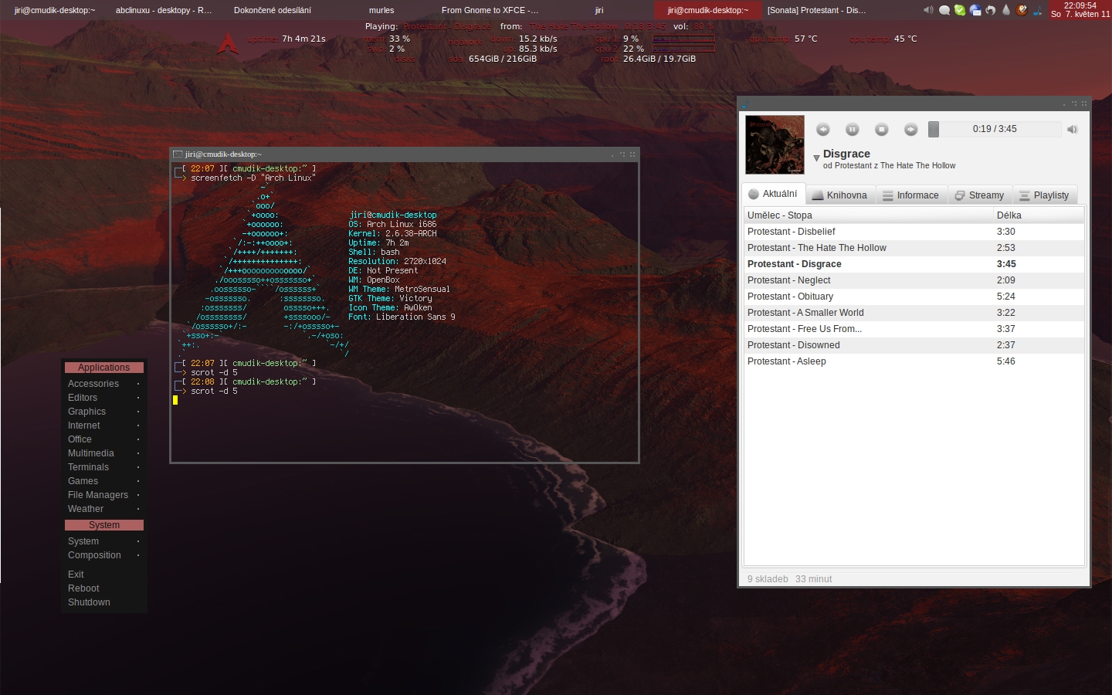Expand the Editors menu category

pos(103,398)
